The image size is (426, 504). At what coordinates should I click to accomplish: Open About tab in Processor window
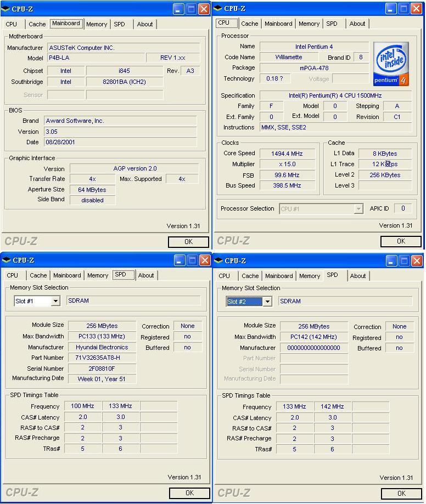357,24
